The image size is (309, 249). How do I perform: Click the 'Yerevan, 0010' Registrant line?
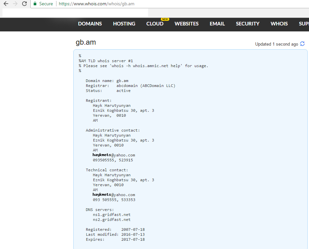109,115
